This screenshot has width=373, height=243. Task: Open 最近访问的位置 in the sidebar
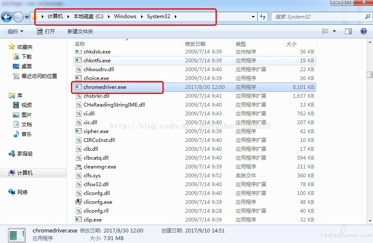39,76
